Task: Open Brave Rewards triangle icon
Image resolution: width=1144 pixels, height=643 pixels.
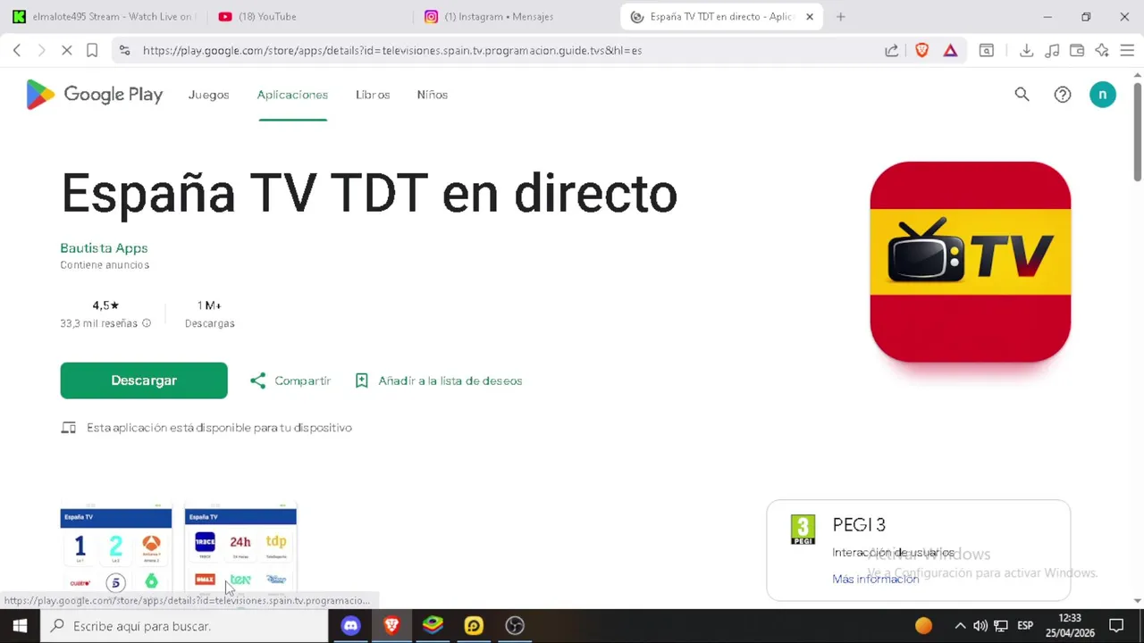Action: point(950,51)
